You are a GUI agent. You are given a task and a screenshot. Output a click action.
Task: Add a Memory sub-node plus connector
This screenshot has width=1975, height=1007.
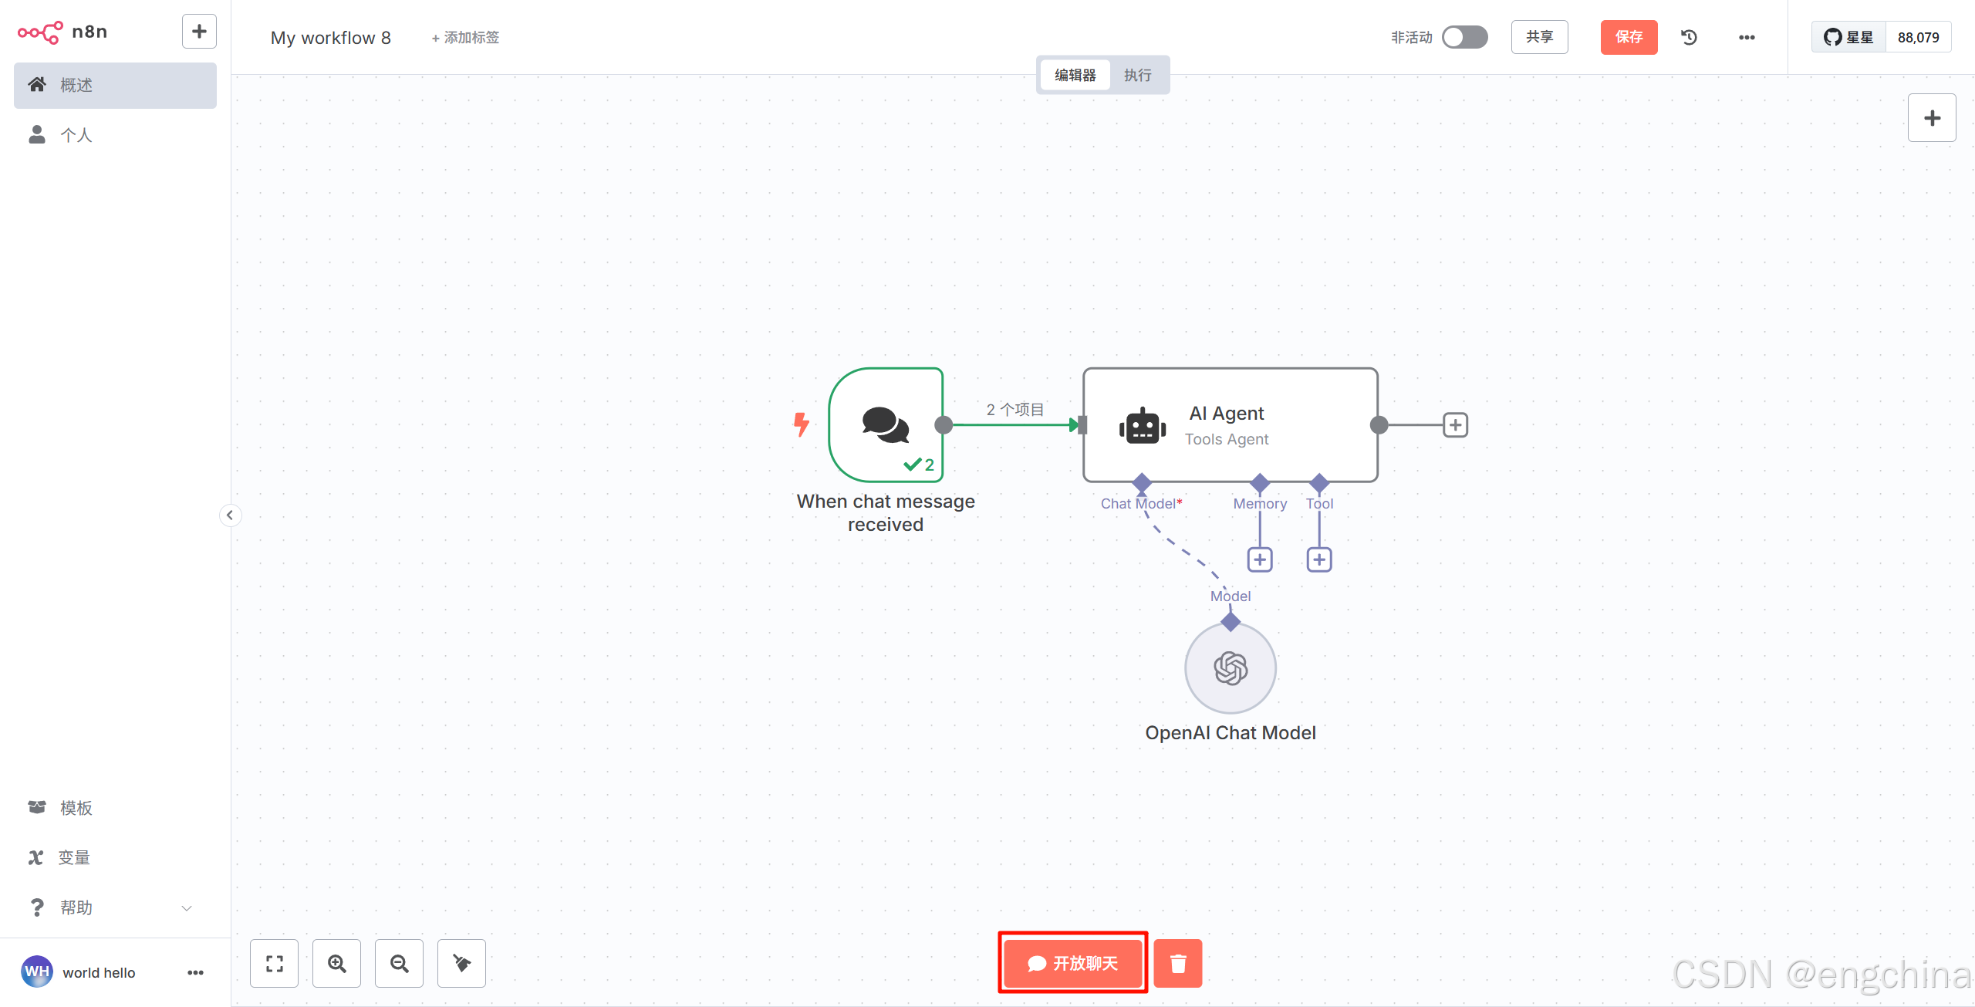(1260, 559)
